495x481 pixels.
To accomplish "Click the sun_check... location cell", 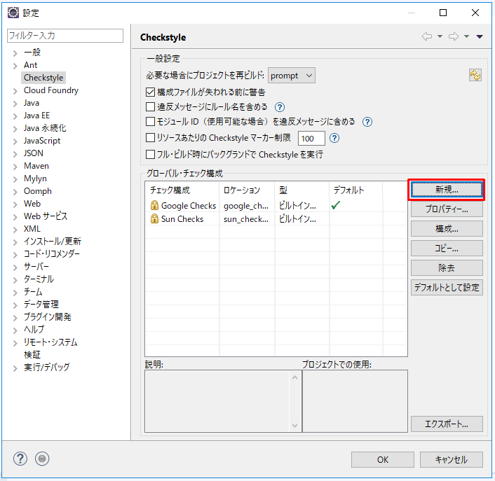I will [246, 219].
